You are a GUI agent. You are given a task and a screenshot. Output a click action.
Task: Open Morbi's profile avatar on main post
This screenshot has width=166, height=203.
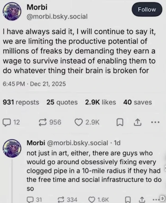[x=12, y=12]
